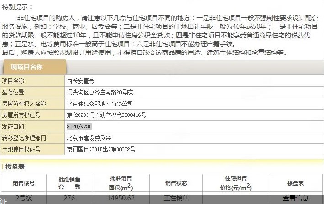This screenshot has width=324, height=204.
Task: Click the highlighted date 2020/9/30
Action: 80,126
